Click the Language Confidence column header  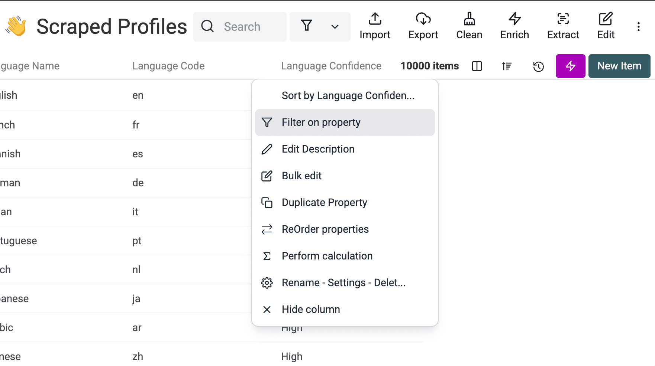coord(331,66)
